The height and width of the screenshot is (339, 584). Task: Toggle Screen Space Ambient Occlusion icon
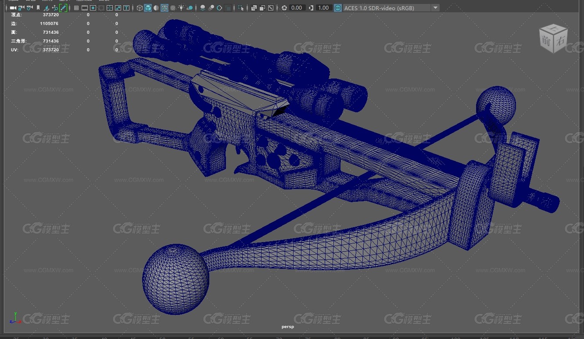[x=203, y=8]
